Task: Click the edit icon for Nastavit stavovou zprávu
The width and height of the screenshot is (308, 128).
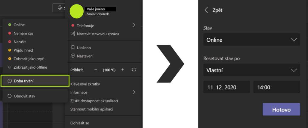Action: [x=72, y=34]
